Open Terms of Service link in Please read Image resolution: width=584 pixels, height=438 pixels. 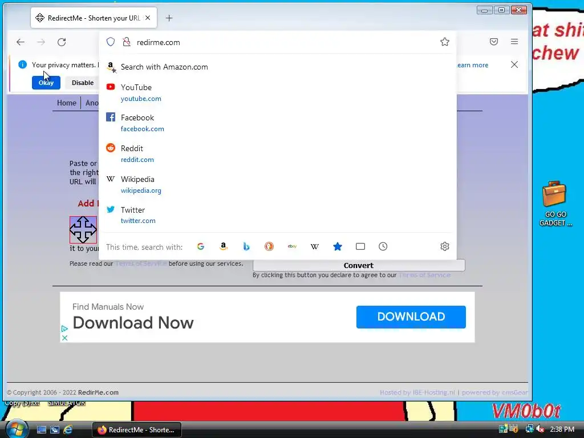click(141, 263)
